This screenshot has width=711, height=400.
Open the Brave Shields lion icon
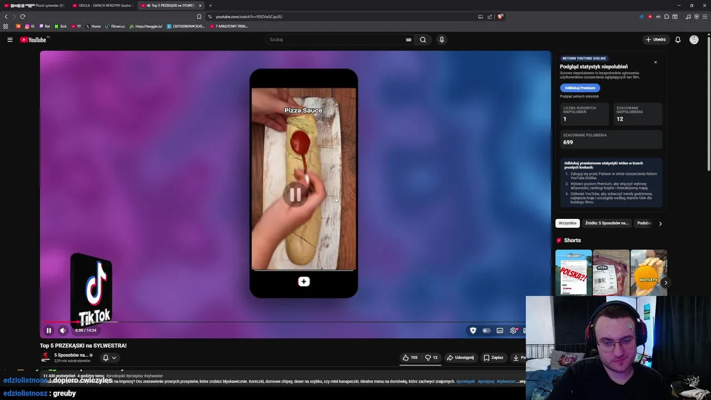[x=500, y=17]
